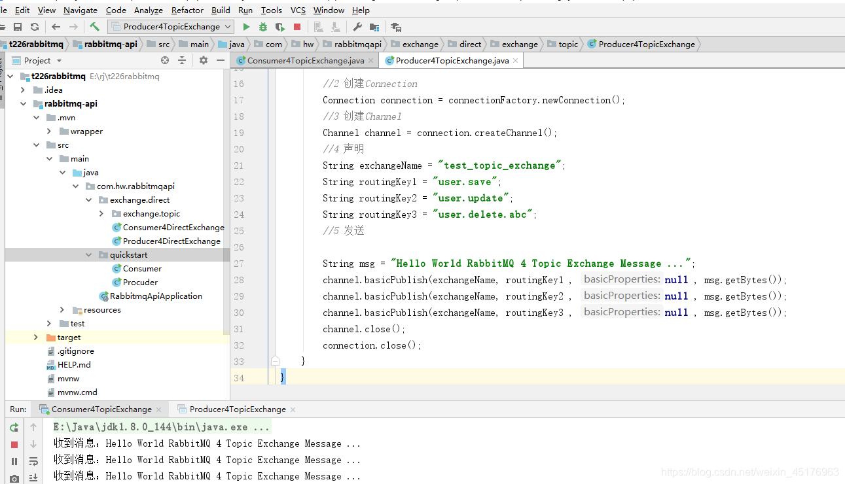Navigate back with the left arrow icon

[x=56, y=27]
